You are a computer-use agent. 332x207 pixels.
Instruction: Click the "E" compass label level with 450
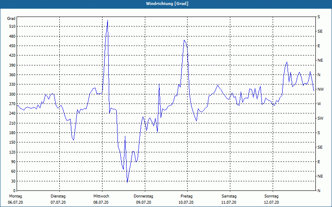coord(319,46)
